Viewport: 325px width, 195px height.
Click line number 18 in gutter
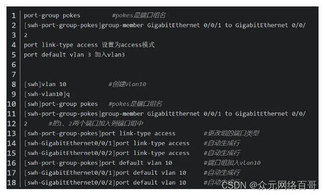pyautogui.click(x=11, y=183)
